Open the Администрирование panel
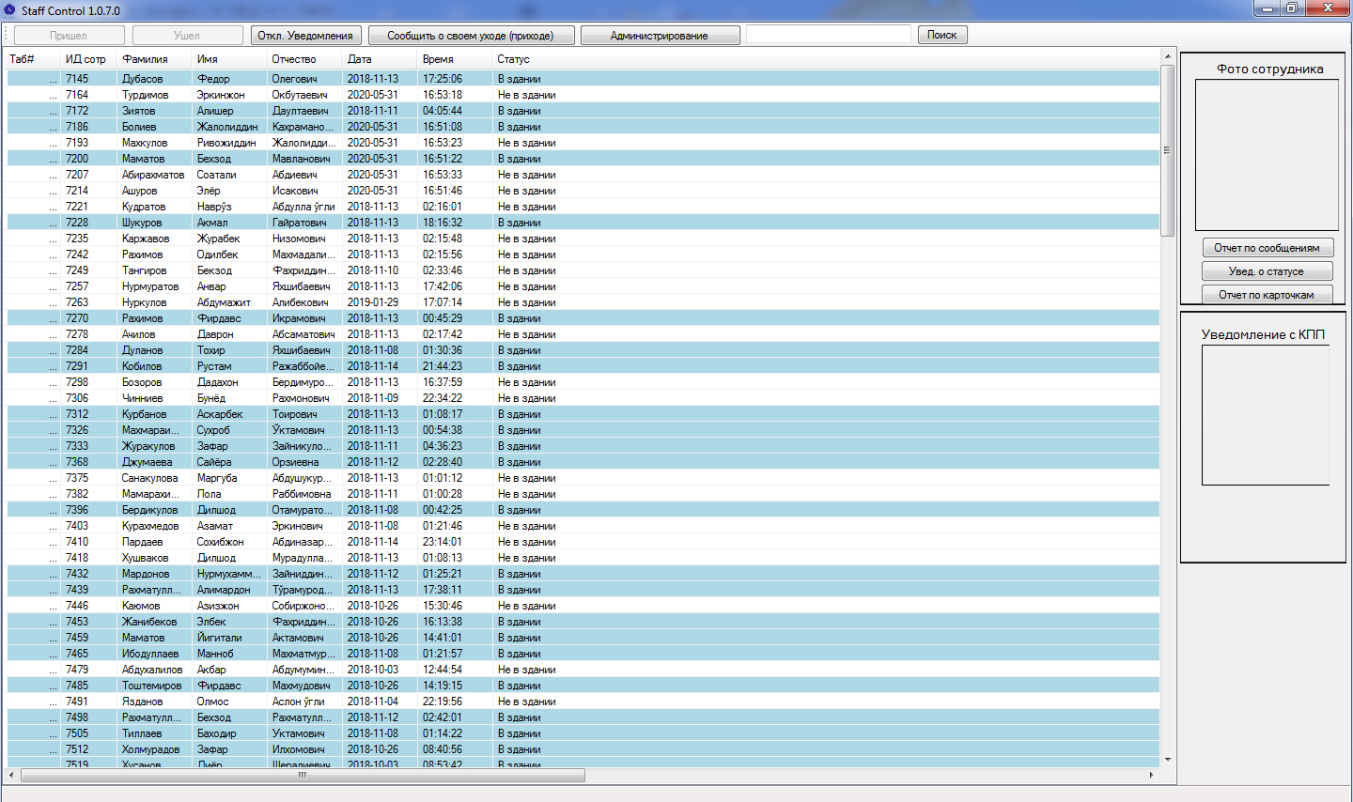Screen dimensions: 1353x802 (x=660, y=36)
